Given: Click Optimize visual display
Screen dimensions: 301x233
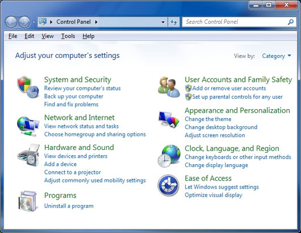Looking at the screenshot, I should point(214,195).
